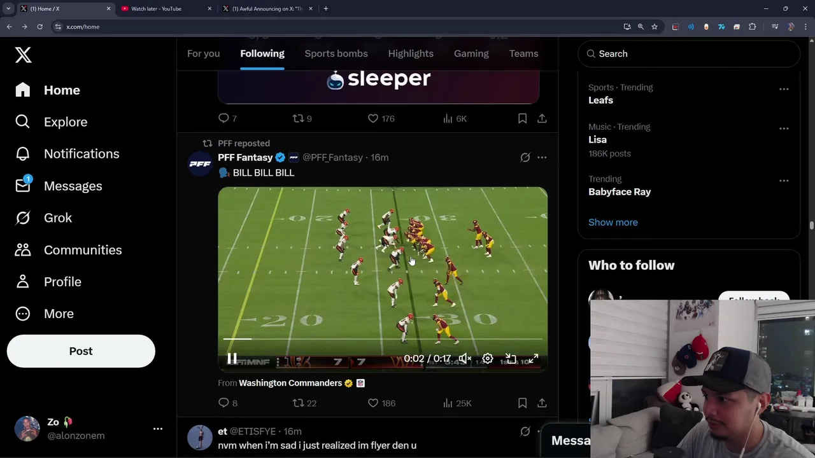
Task: Open options for the Babyface Ray trend
Action: pyautogui.click(x=784, y=181)
